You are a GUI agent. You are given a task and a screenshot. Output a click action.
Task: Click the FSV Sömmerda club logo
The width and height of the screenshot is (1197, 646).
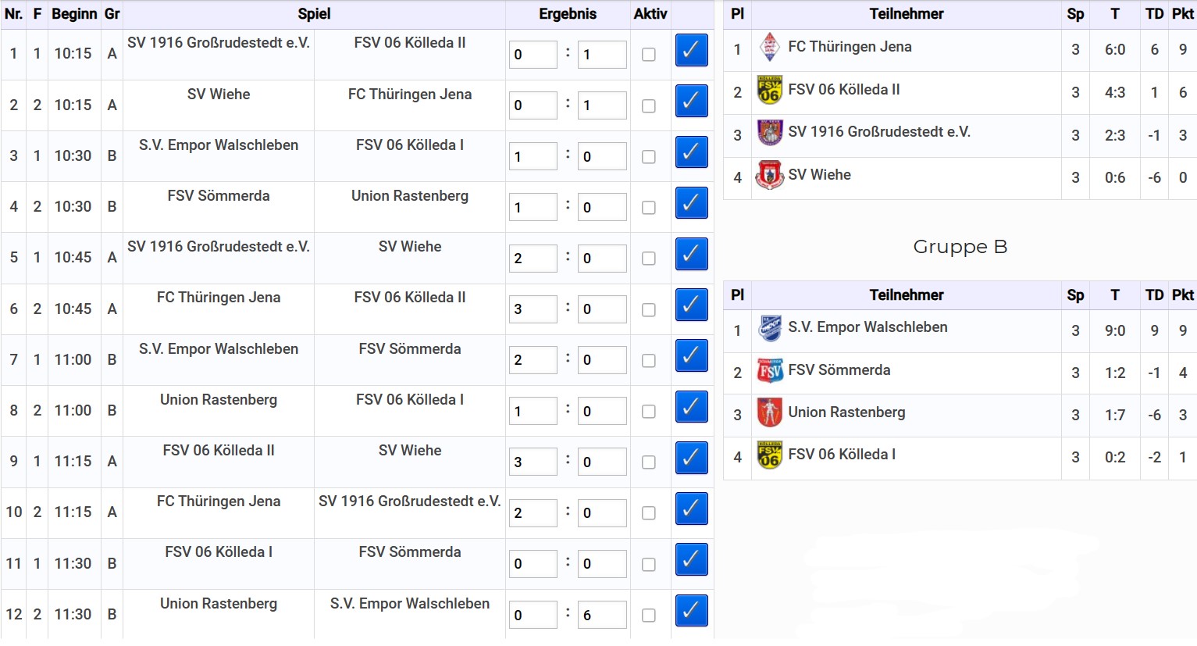point(770,370)
